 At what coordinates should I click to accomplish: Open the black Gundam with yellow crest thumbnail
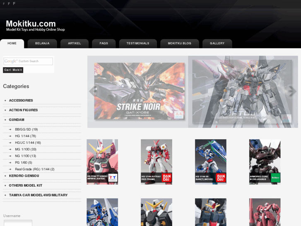[157, 212]
